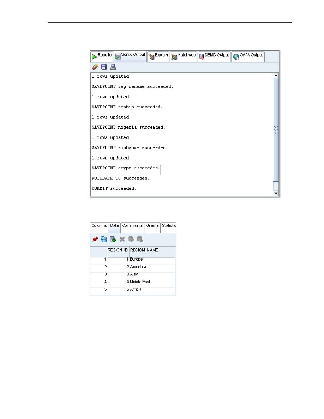Switch to the Explain tab
Viewport: 324px width, 419px height.
[x=158, y=56]
